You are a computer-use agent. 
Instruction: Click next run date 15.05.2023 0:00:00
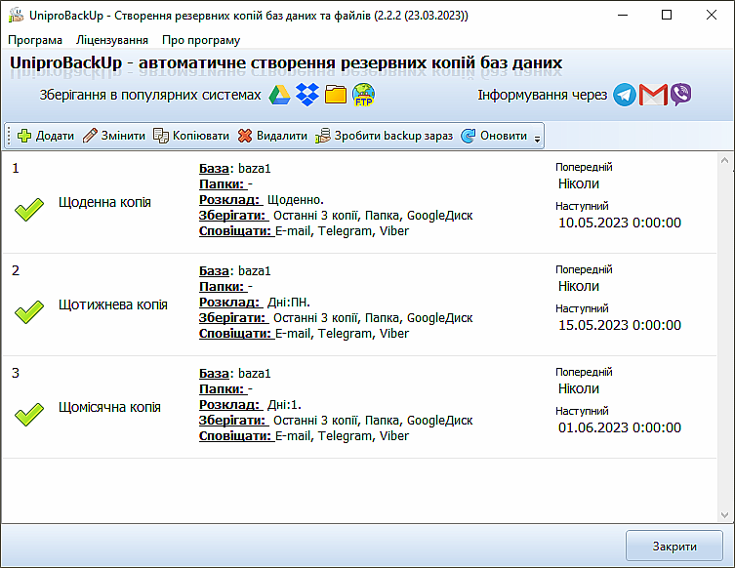click(x=619, y=325)
